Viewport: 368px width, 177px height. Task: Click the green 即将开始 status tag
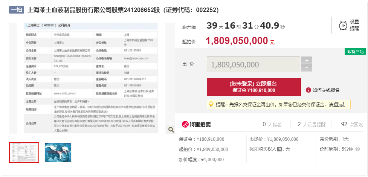pos(355,52)
